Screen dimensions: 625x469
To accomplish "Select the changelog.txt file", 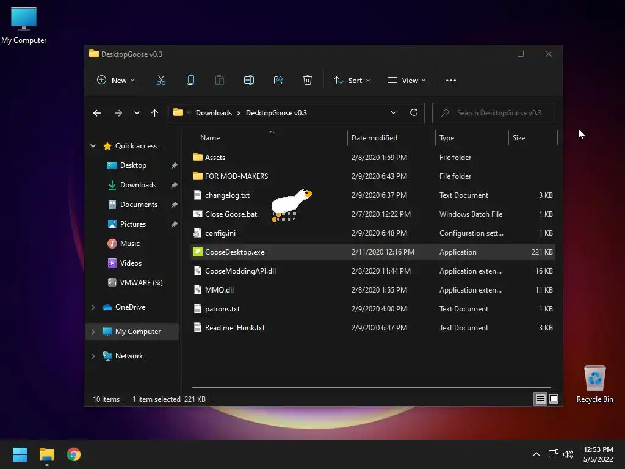I will click(227, 195).
